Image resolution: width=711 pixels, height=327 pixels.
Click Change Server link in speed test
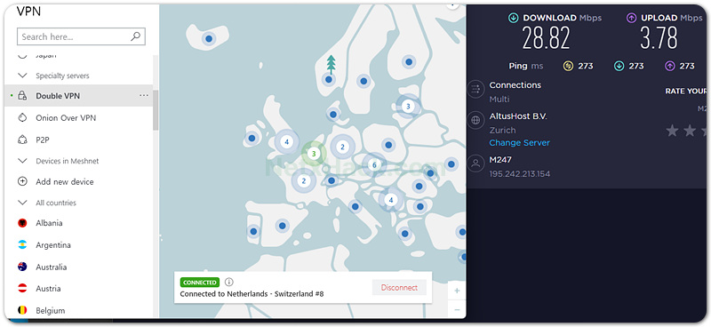coord(519,142)
